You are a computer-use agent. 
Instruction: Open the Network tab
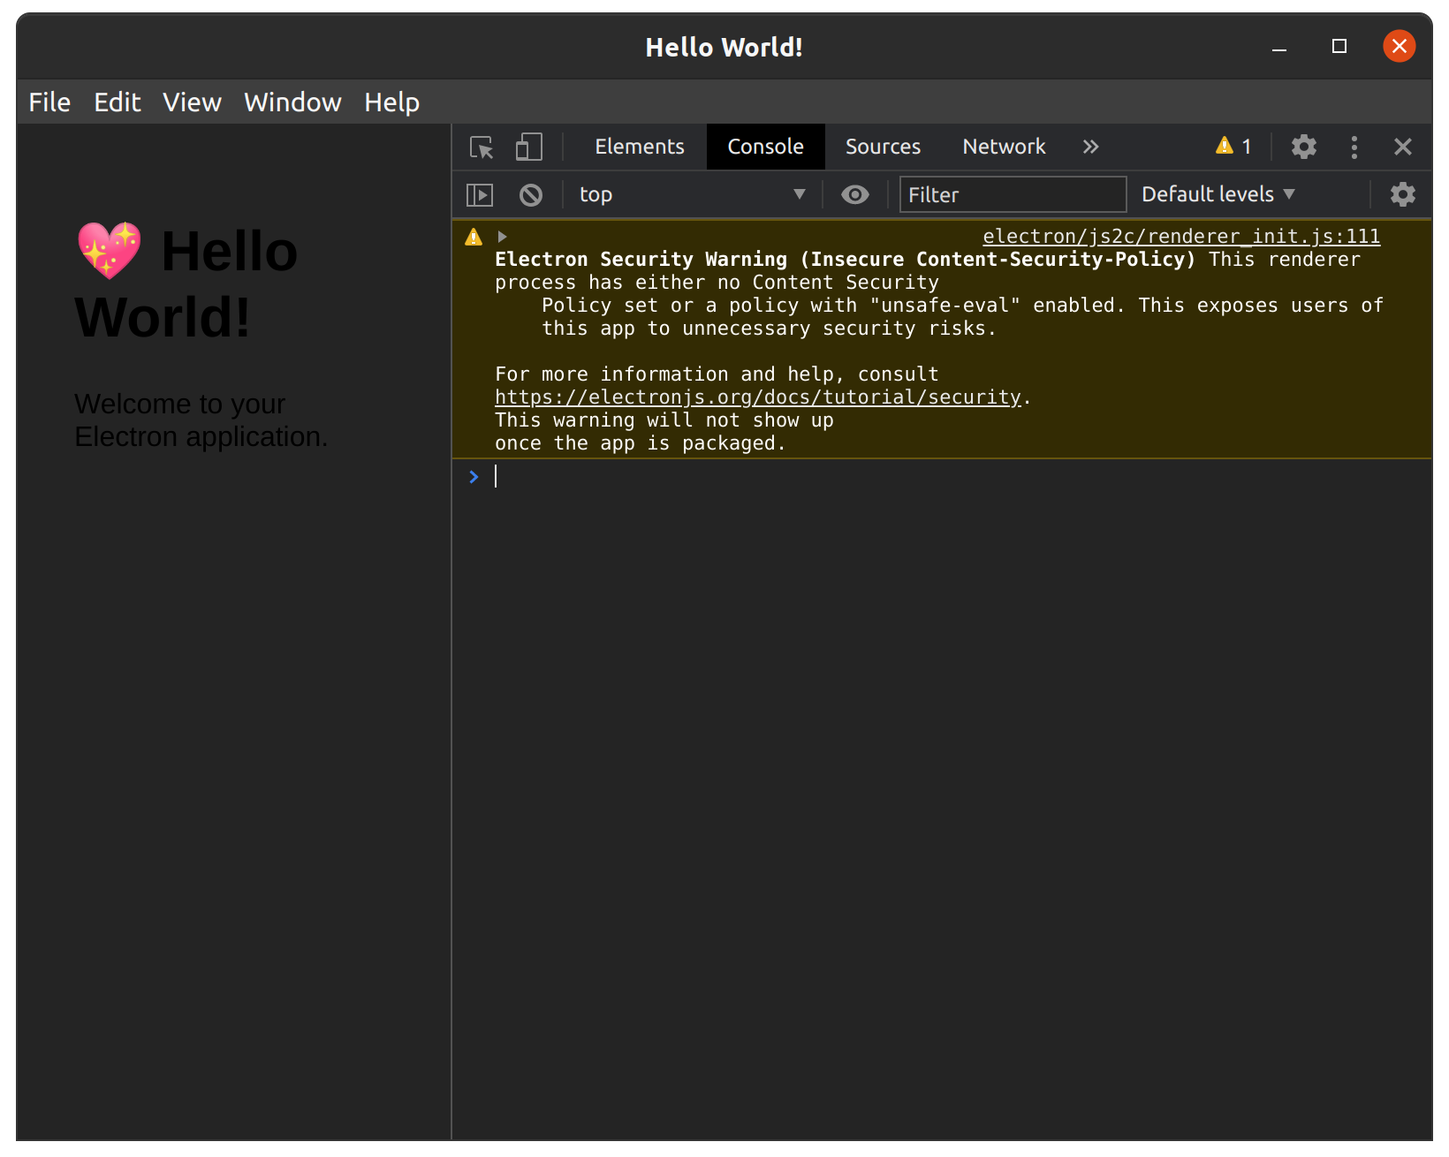click(1004, 147)
